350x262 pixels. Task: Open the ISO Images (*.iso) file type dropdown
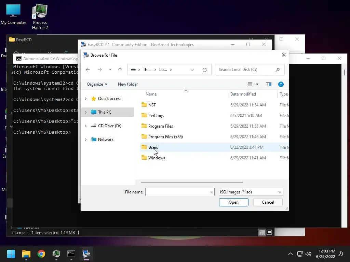(x=251, y=192)
